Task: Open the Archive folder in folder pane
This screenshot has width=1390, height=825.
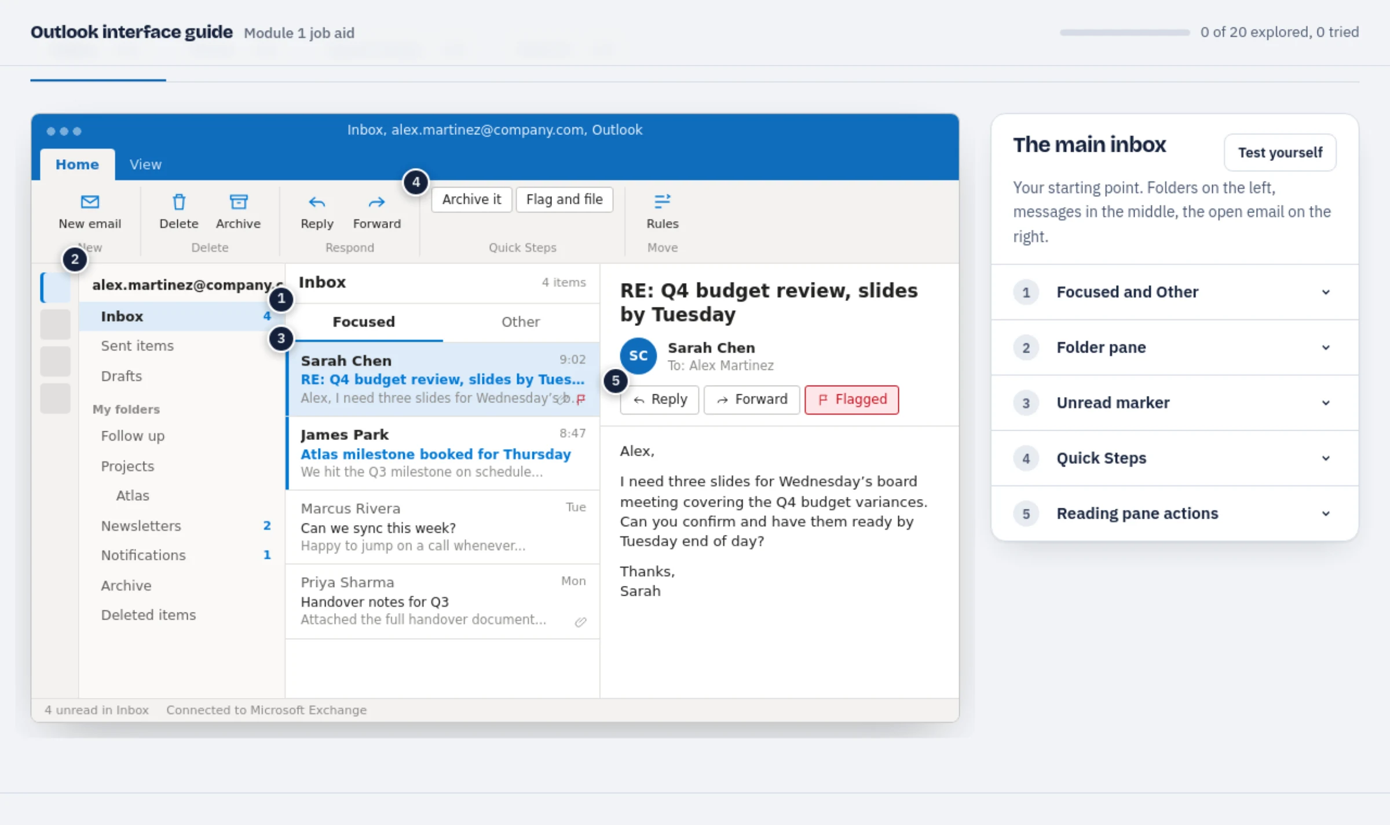Action: [181, 585]
